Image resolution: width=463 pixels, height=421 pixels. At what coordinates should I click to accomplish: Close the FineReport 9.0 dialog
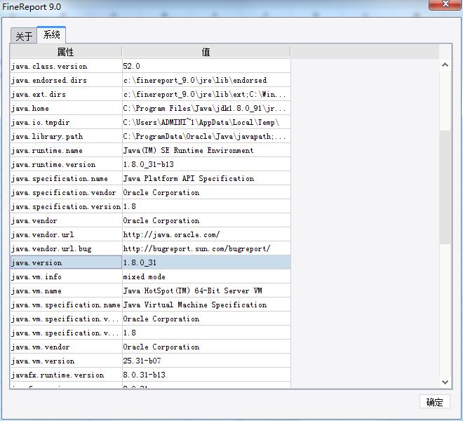click(x=445, y=4)
